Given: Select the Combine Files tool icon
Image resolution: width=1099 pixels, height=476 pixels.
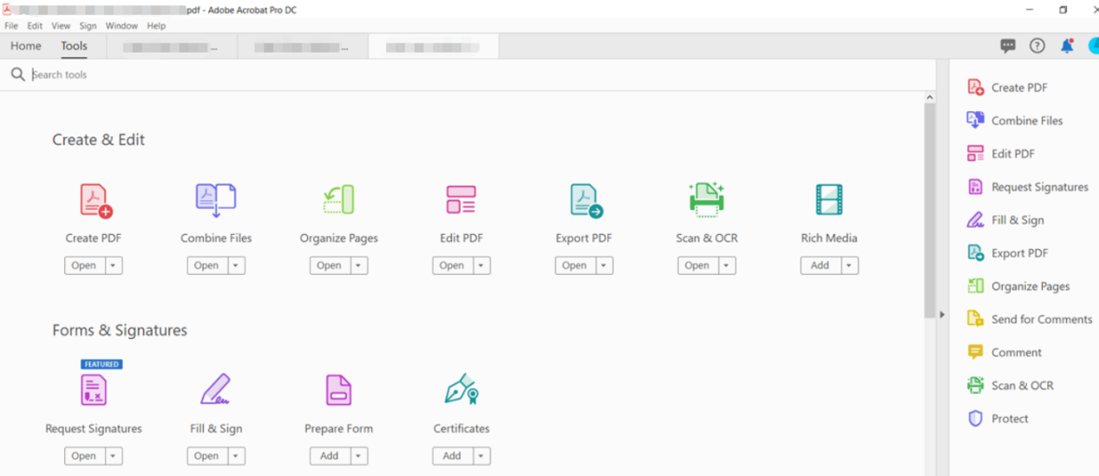Looking at the screenshot, I should (216, 199).
